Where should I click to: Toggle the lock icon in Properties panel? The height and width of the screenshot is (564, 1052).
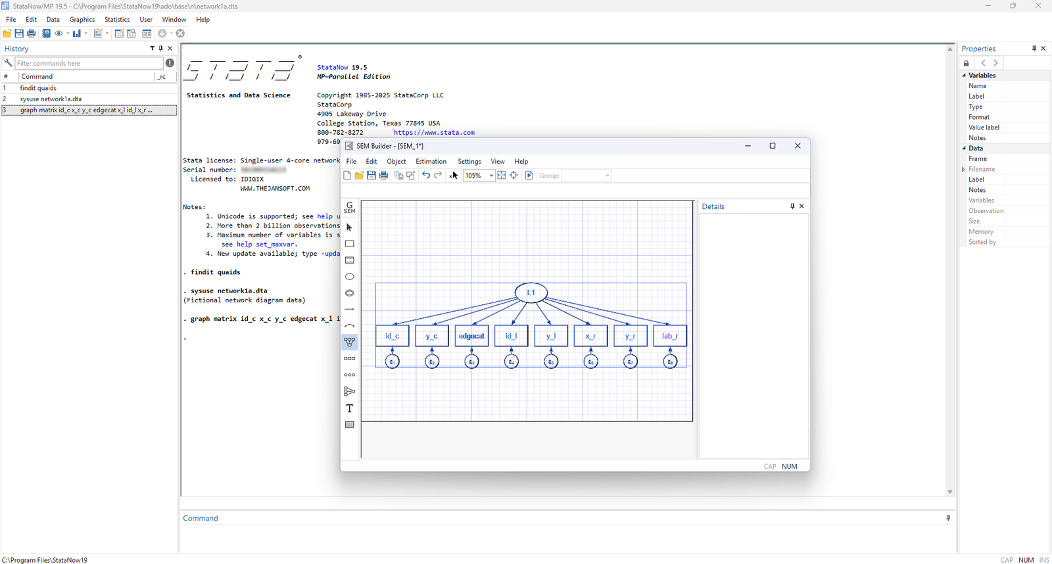(967, 63)
